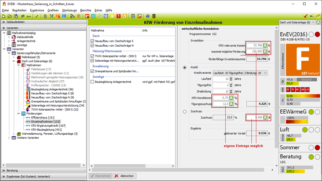The image size is (322, 181).
Task: Click the orange PDF export toolbar icon
Action: coord(58,16)
